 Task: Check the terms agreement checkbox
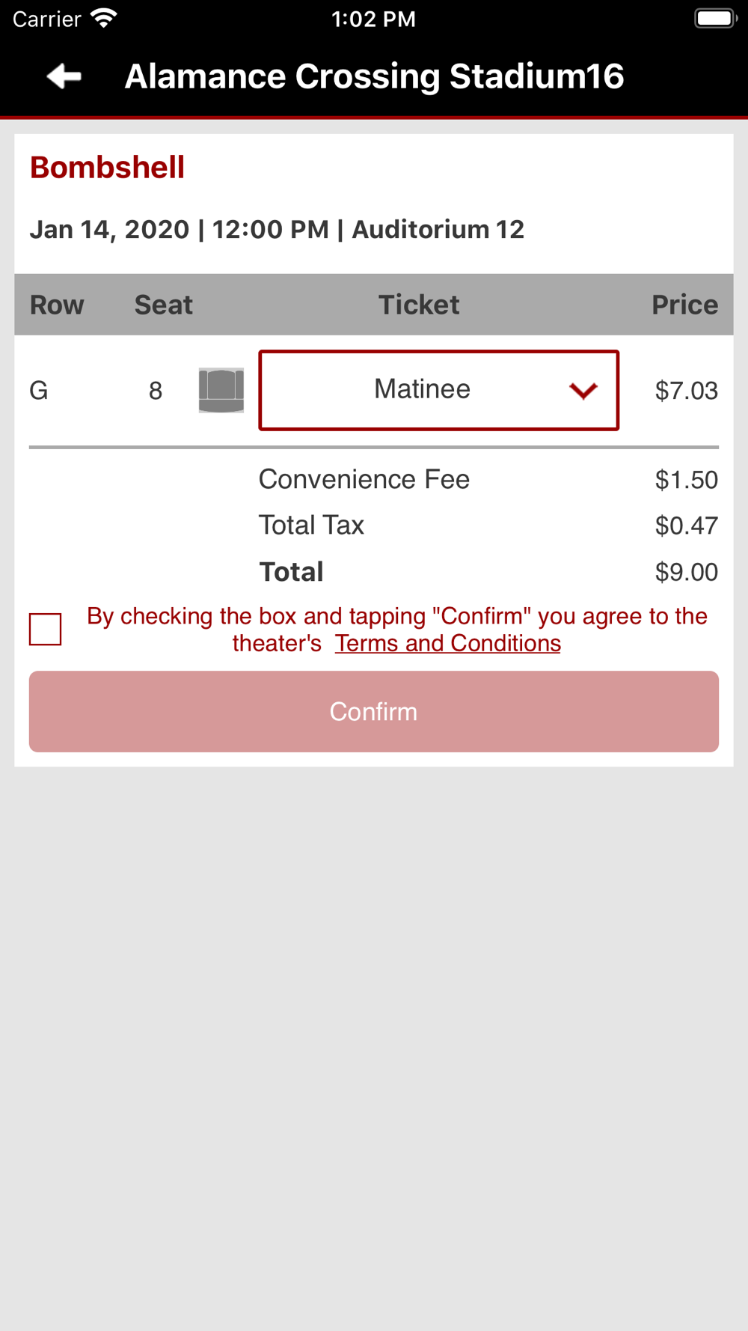click(x=46, y=629)
